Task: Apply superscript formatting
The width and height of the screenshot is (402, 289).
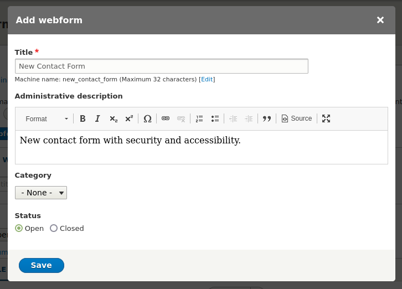Action: 128,118
